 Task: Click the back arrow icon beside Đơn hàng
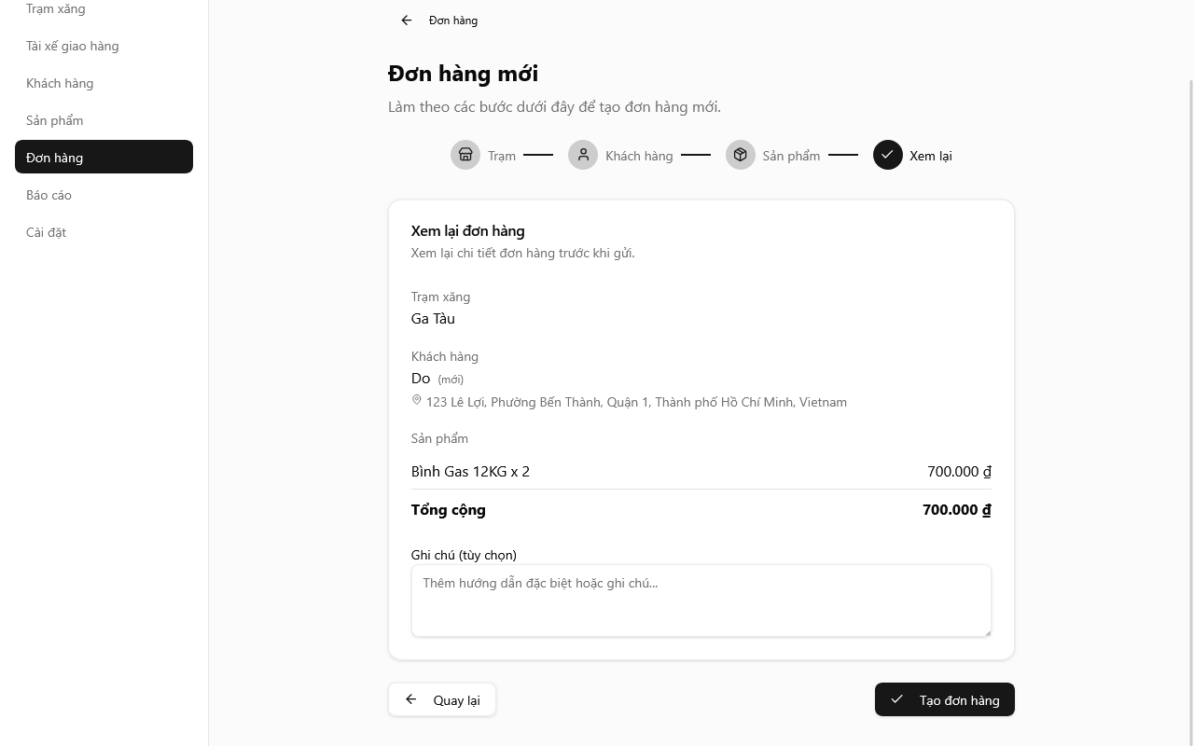click(x=407, y=21)
